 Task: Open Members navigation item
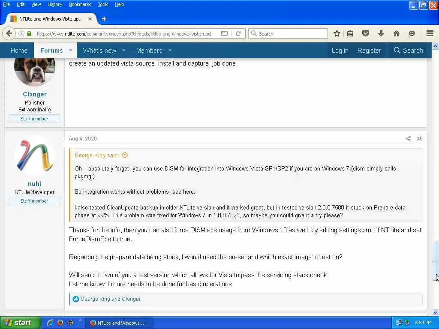149,51
